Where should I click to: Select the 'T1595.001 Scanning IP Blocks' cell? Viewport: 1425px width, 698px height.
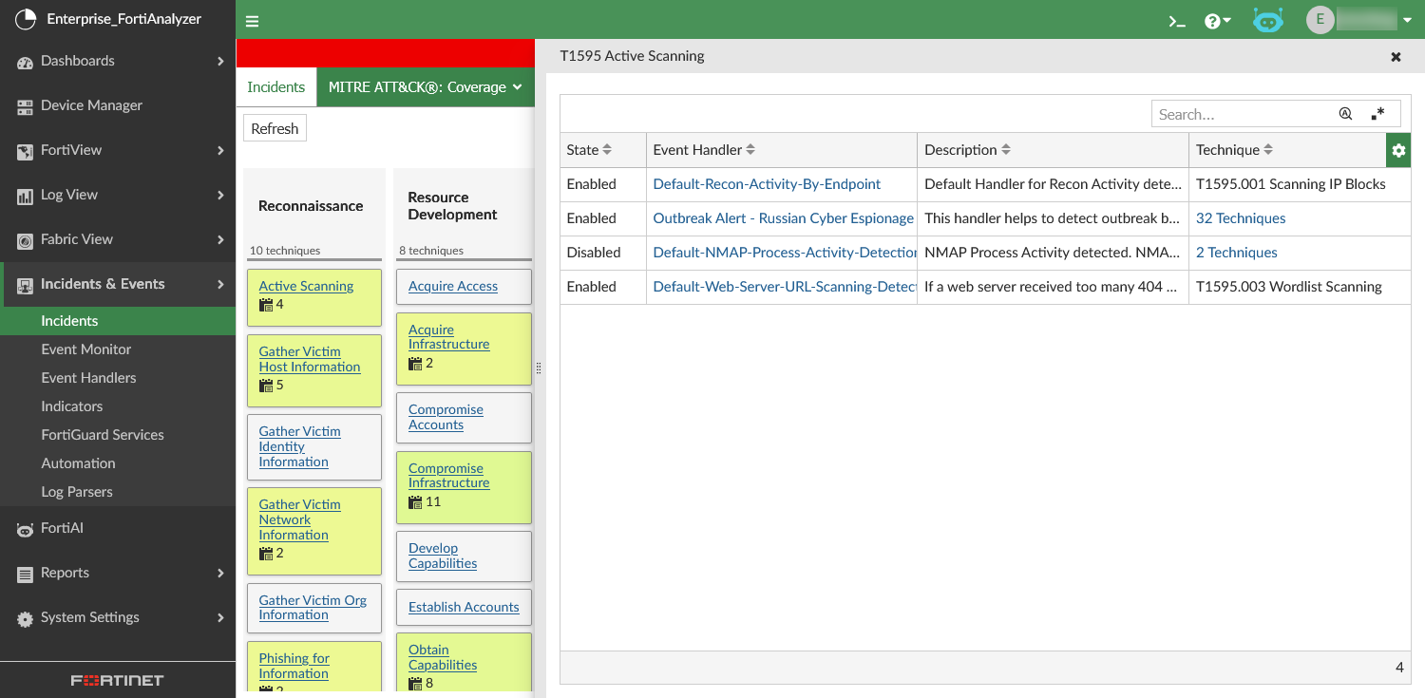(x=1300, y=184)
